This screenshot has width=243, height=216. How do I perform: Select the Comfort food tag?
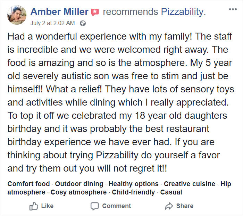tap(29, 184)
